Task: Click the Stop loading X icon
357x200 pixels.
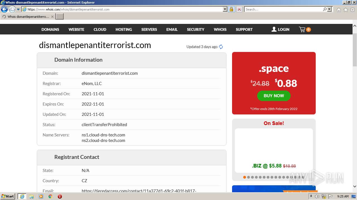Action: (239, 9)
